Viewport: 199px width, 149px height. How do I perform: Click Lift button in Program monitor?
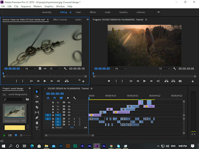[x=167, y=81]
